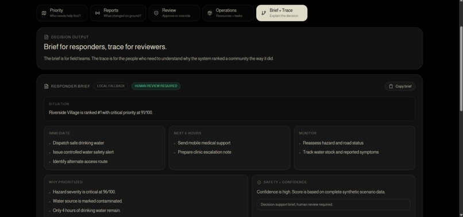This screenshot has height=217, width=463.
Task: Click the broadcast icon in Reports tab
Action: click(98, 13)
